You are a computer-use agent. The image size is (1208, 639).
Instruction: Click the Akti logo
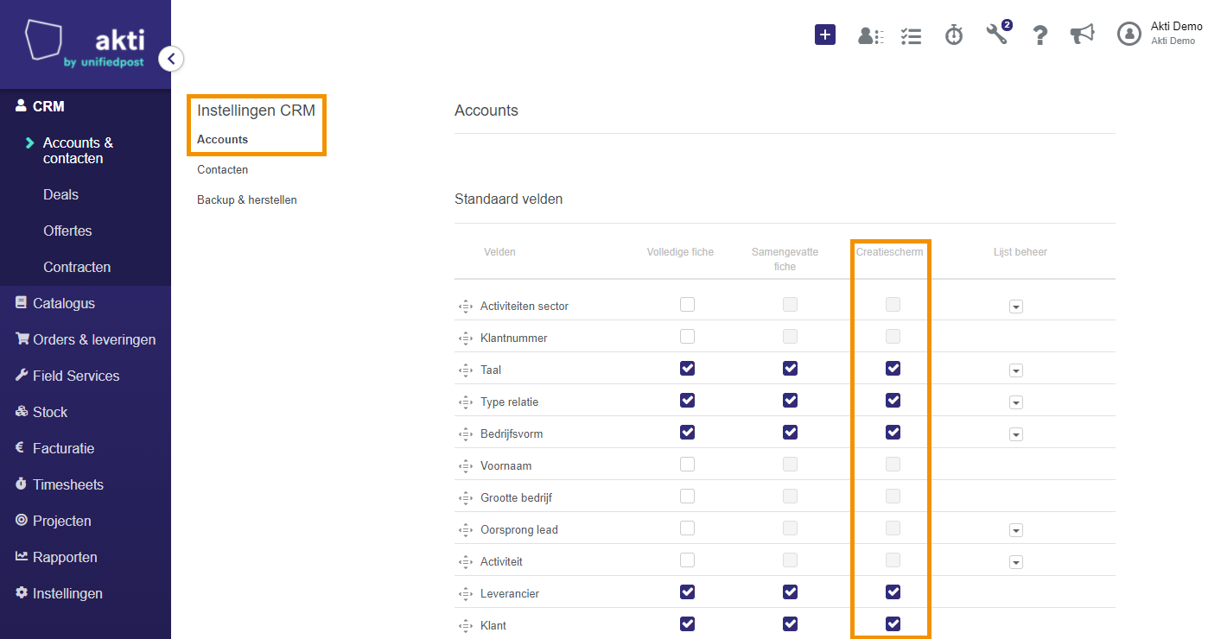pyautogui.click(x=85, y=44)
